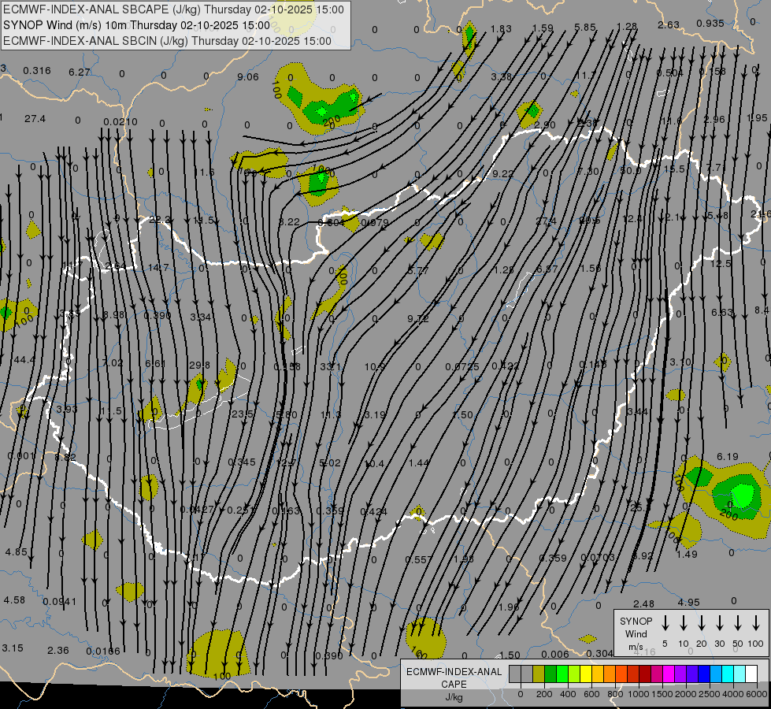
Task: Select the olive CAPE legend swatch
Action: click(539, 674)
